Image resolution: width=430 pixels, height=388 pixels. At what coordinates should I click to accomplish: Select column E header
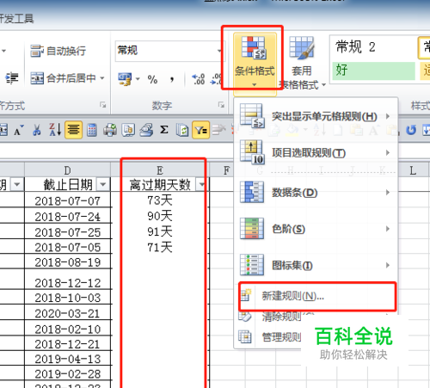160,170
